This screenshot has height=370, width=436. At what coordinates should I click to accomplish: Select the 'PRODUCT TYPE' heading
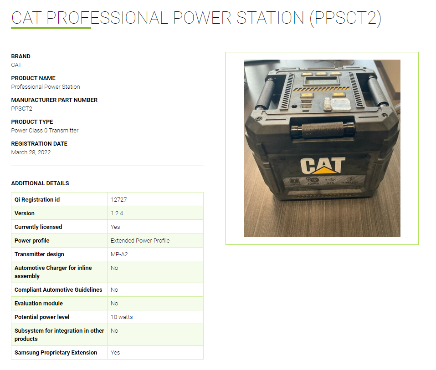[x=32, y=122]
